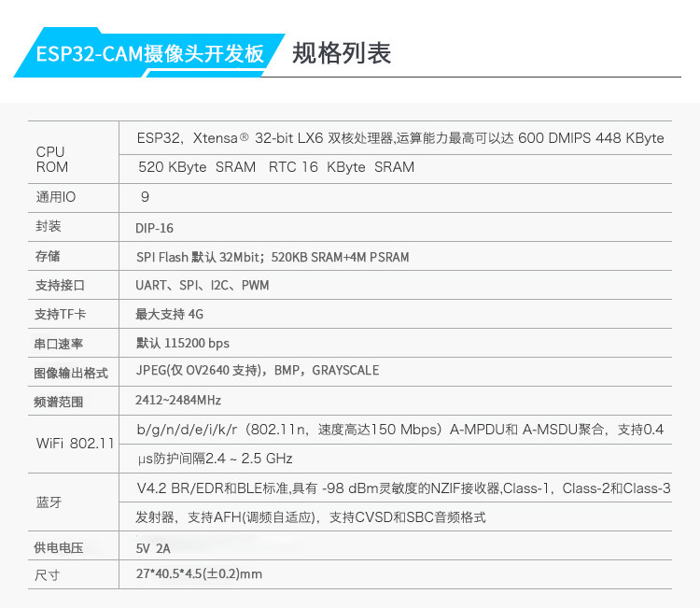Click the 520 KByte SRAM RTC line
Image resolution: width=700 pixels, height=608 pixels.
pos(276,167)
